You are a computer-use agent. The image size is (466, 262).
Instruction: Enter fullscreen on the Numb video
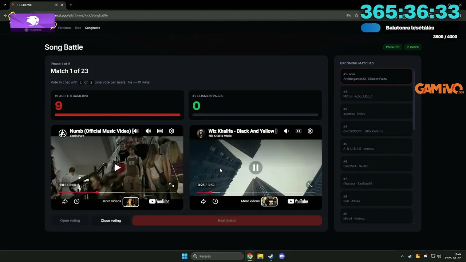pyautogui.click(x=171, y=185)
